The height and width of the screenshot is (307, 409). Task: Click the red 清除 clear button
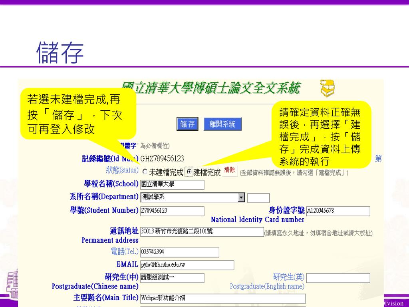(230, 170)
